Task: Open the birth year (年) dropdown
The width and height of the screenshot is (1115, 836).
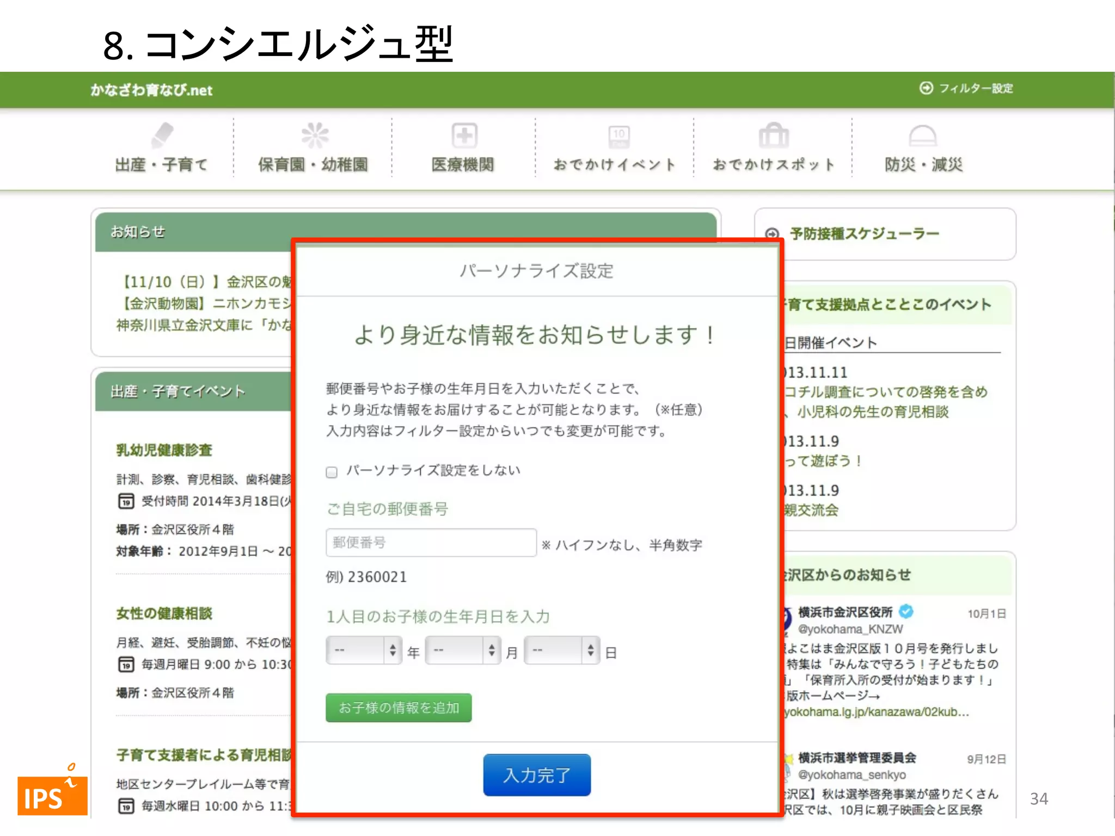Action: click(x=364, y=650)
